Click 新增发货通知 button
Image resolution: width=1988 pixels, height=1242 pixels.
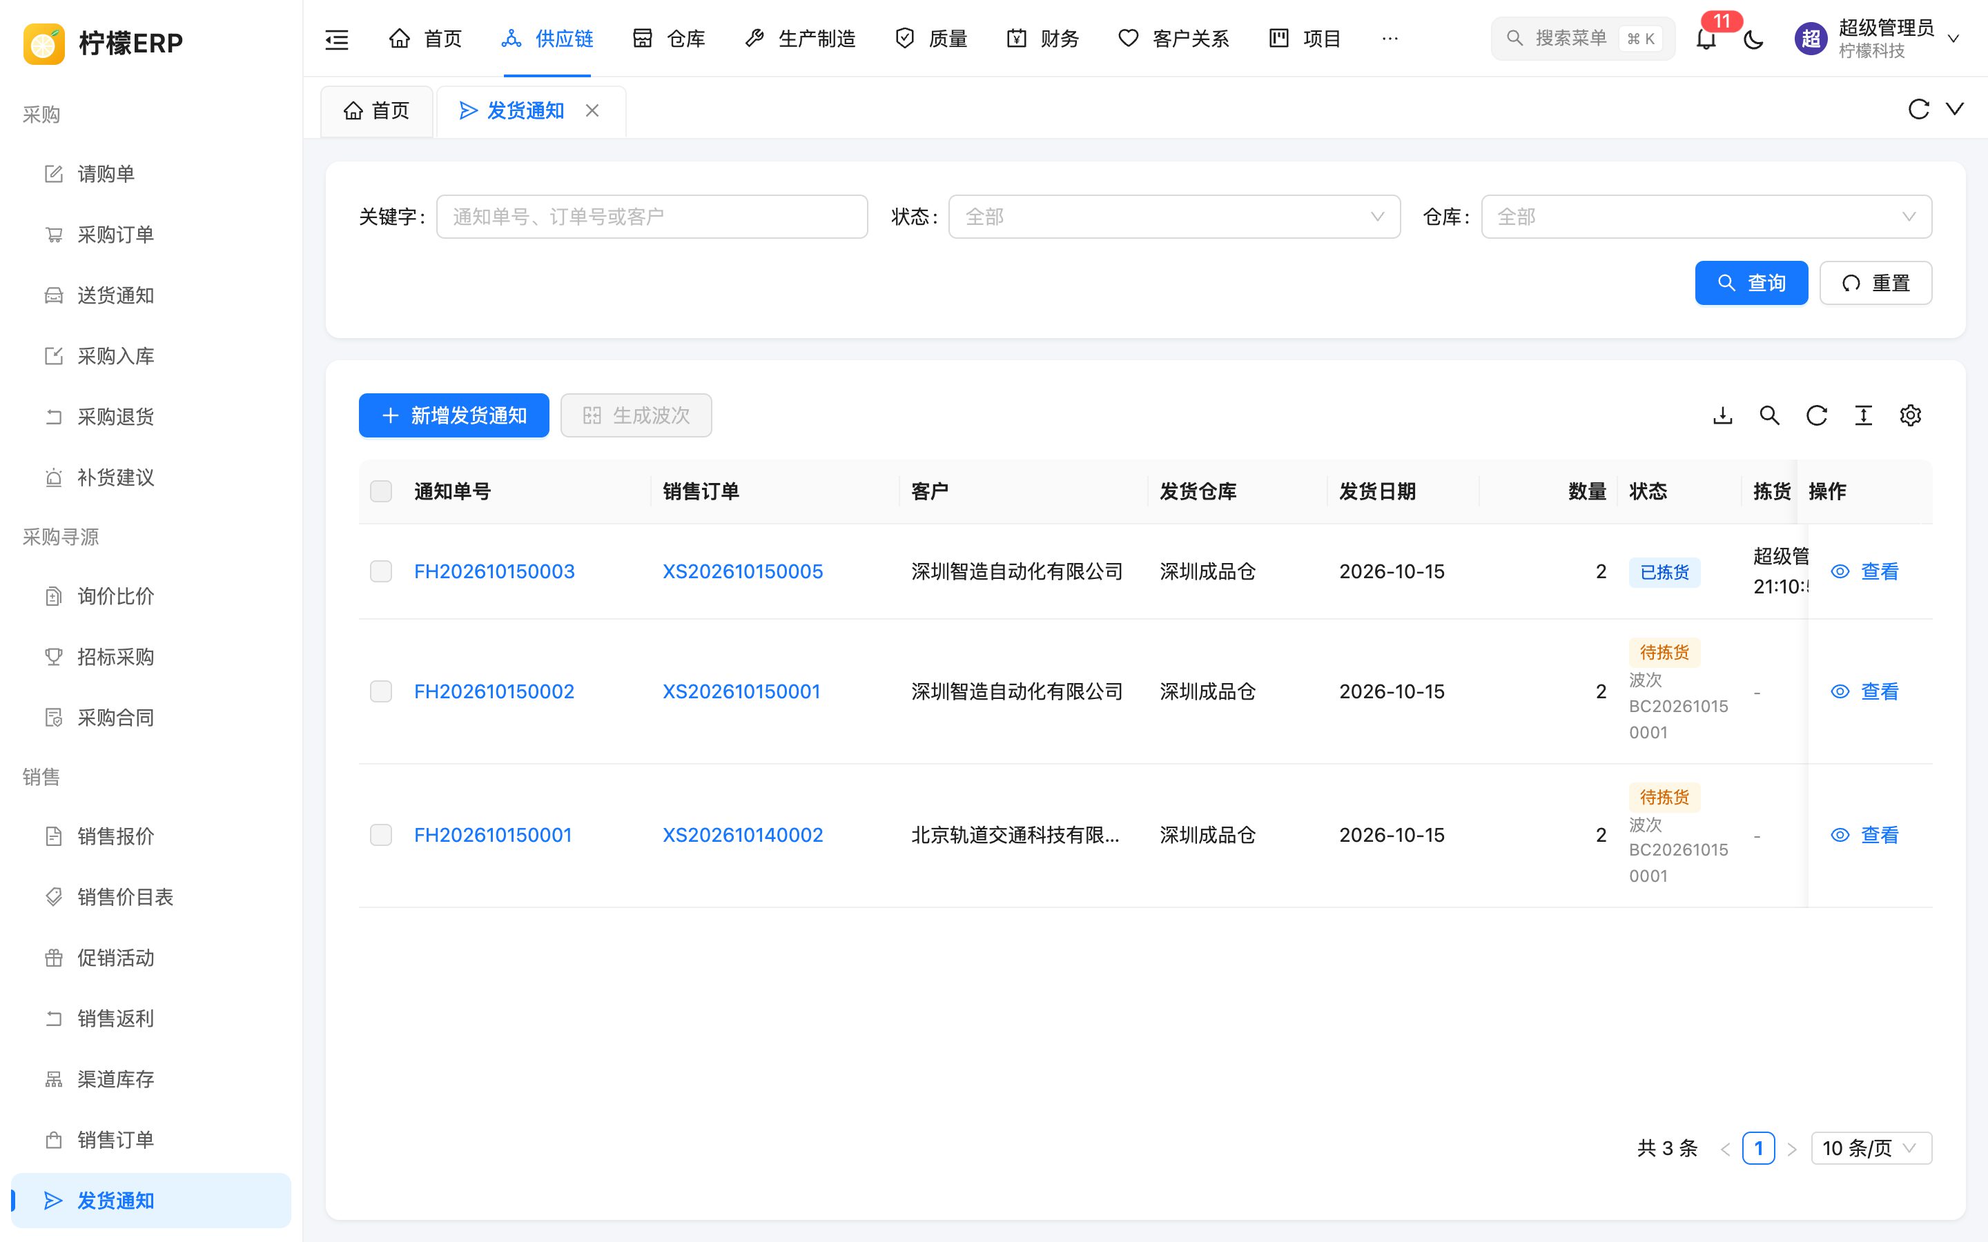pos(454,415)
